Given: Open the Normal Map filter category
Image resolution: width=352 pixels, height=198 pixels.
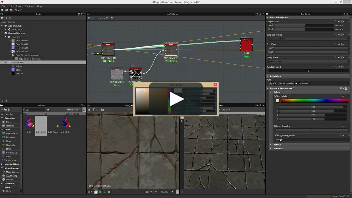Looking at the screenshot, I should coord(12,153).
